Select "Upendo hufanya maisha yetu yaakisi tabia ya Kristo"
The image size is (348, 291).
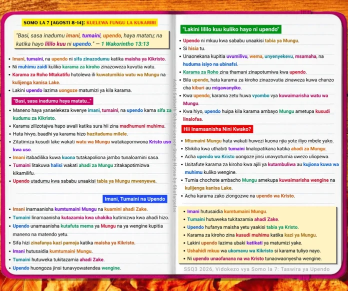coord(242,227)
